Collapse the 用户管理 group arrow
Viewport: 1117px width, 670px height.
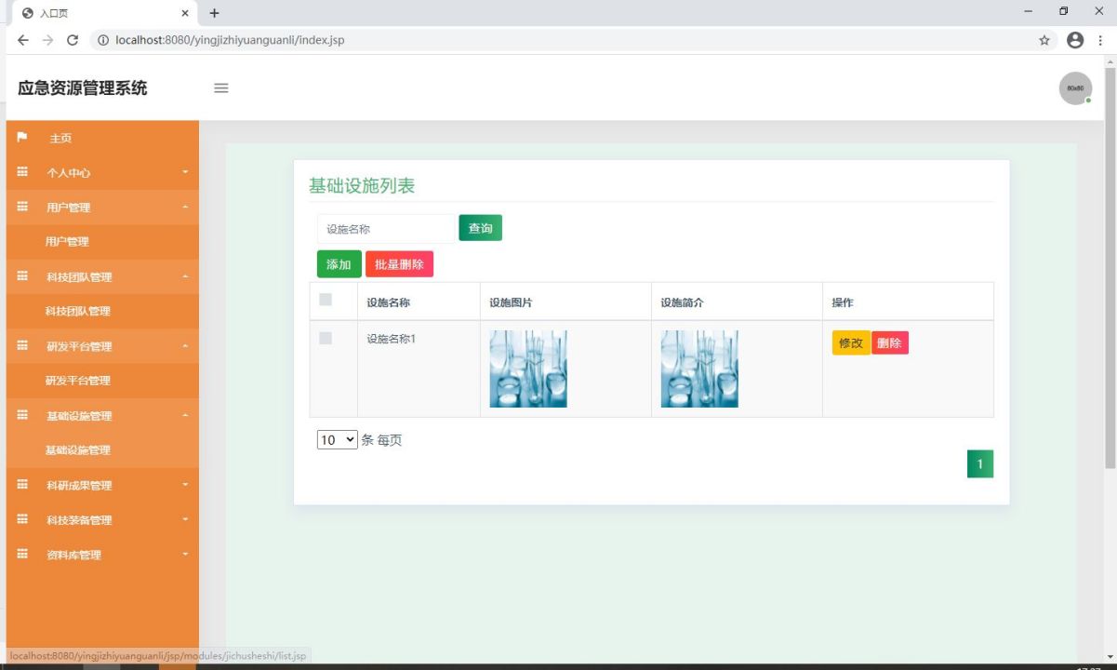click(185, 207)
